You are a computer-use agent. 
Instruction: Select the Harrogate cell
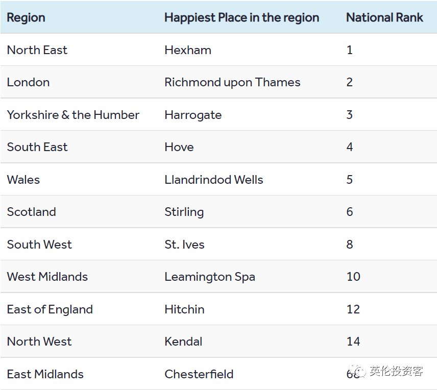(x=193, y=115)
